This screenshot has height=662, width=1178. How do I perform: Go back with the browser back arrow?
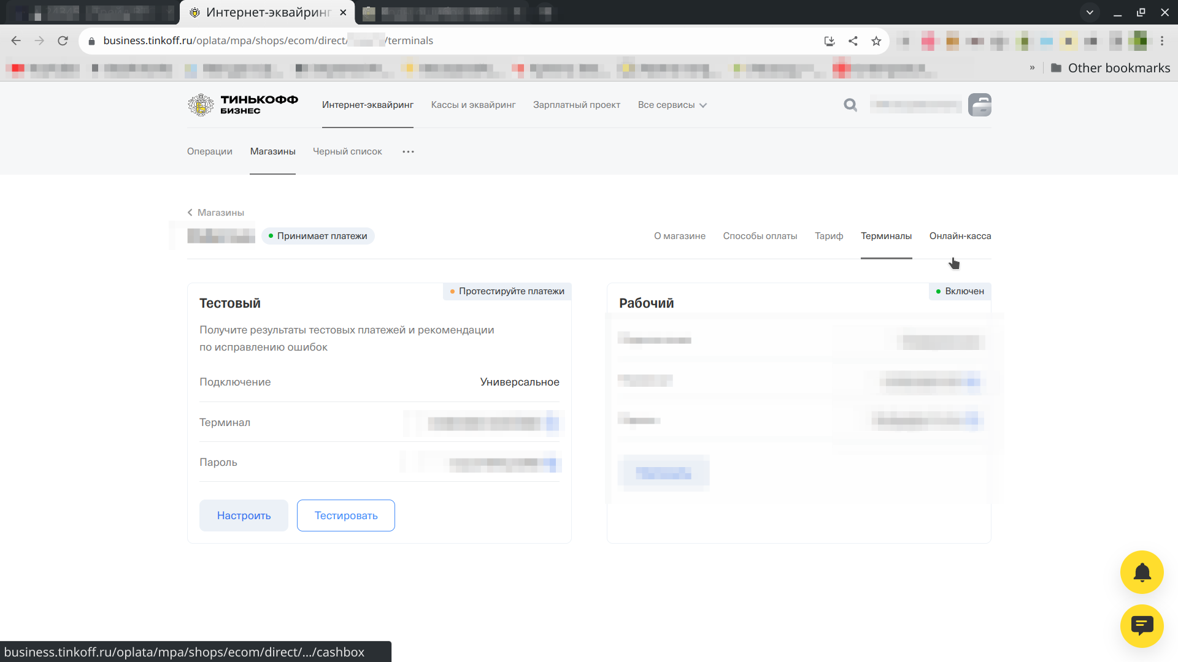[16, 40]
